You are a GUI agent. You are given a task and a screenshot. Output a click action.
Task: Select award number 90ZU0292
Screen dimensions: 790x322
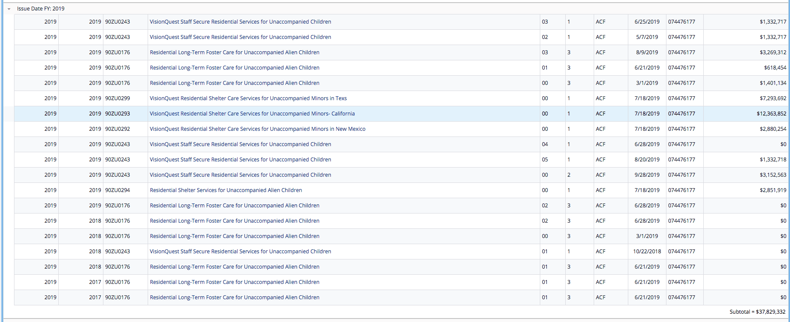click(117, 129)
